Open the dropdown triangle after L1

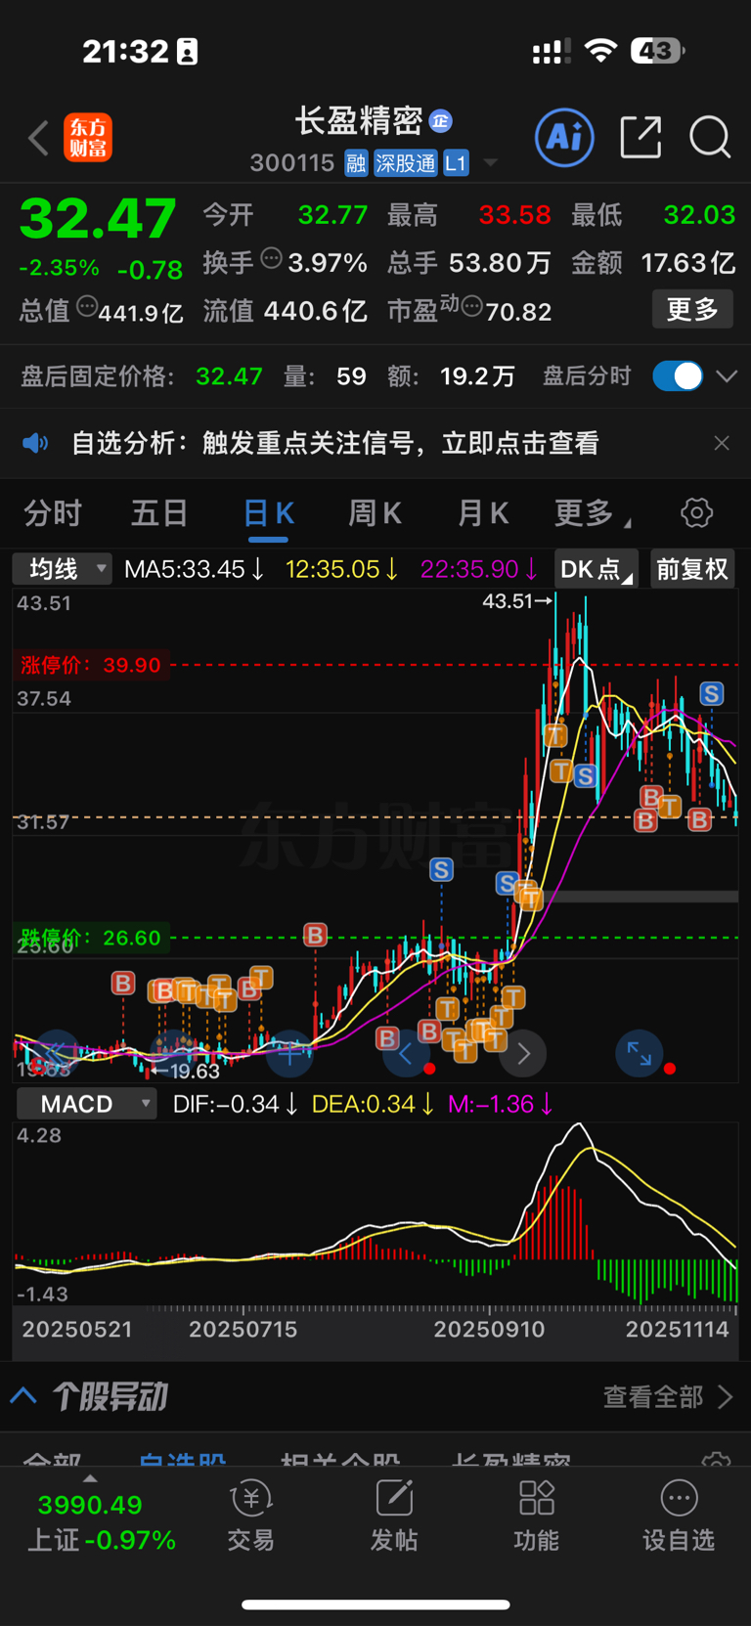[x=491, y=163]
